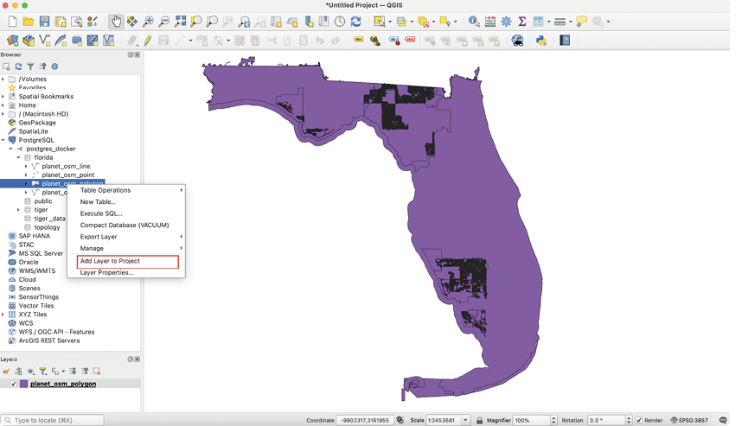Image resolution: width=742 pixels, height=426 pixels.
Task: Click the yellow abc layer labeling icon
Action: tap(359, 41)
